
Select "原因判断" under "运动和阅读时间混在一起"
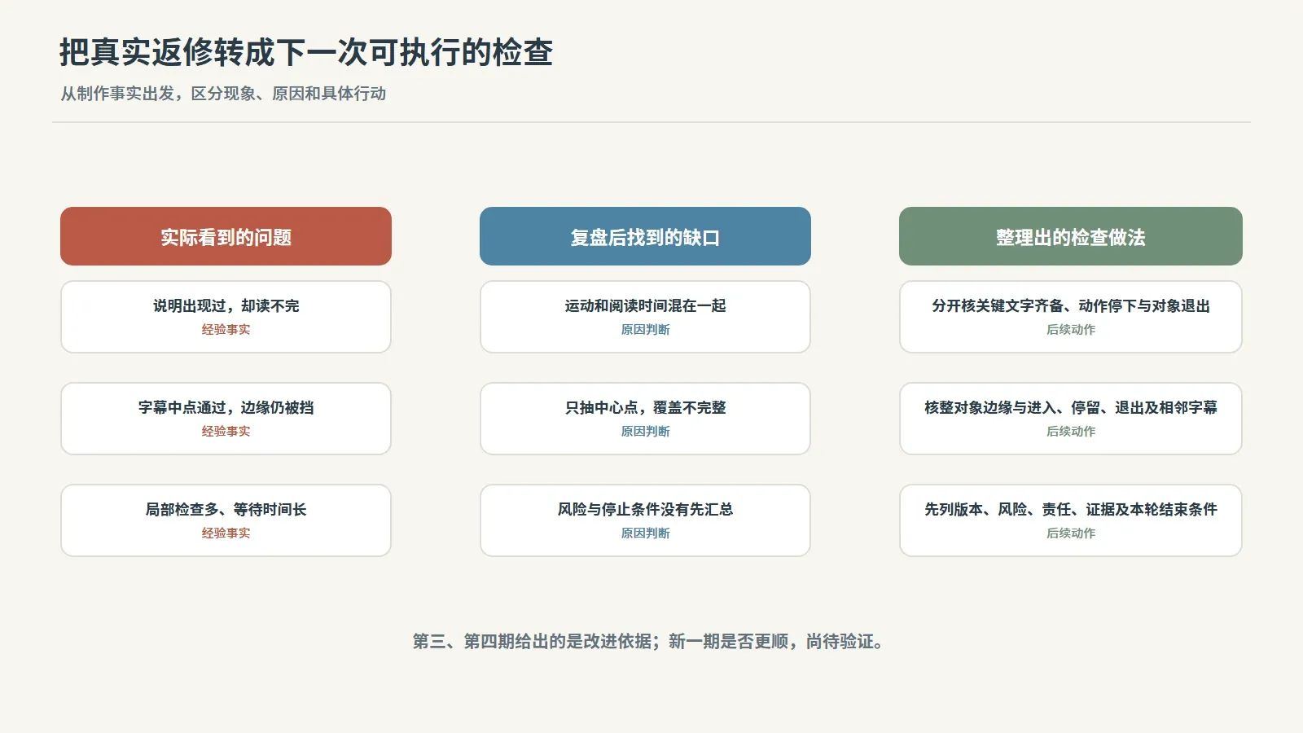(645, 330)
